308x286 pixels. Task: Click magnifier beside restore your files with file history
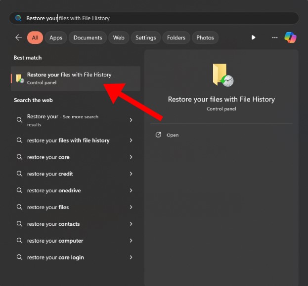tap(19, 140)
